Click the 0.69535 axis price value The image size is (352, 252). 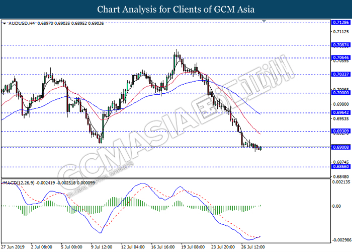pos(341,118)
